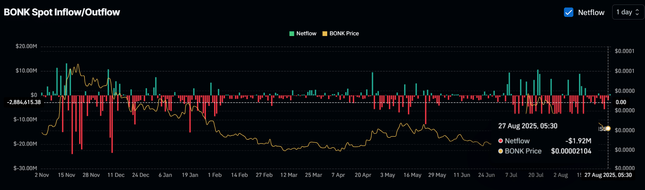
Task: Click the yellow price marker dot on crosshair
Action: pyautogui.click(x=608, y=128)
